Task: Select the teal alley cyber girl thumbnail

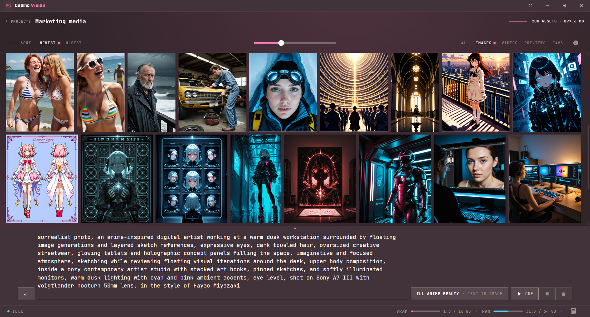Action: point(256,179)
